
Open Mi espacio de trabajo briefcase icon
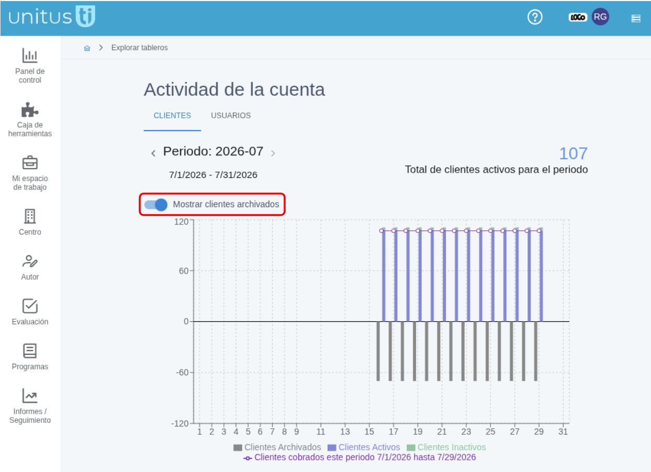30,162
